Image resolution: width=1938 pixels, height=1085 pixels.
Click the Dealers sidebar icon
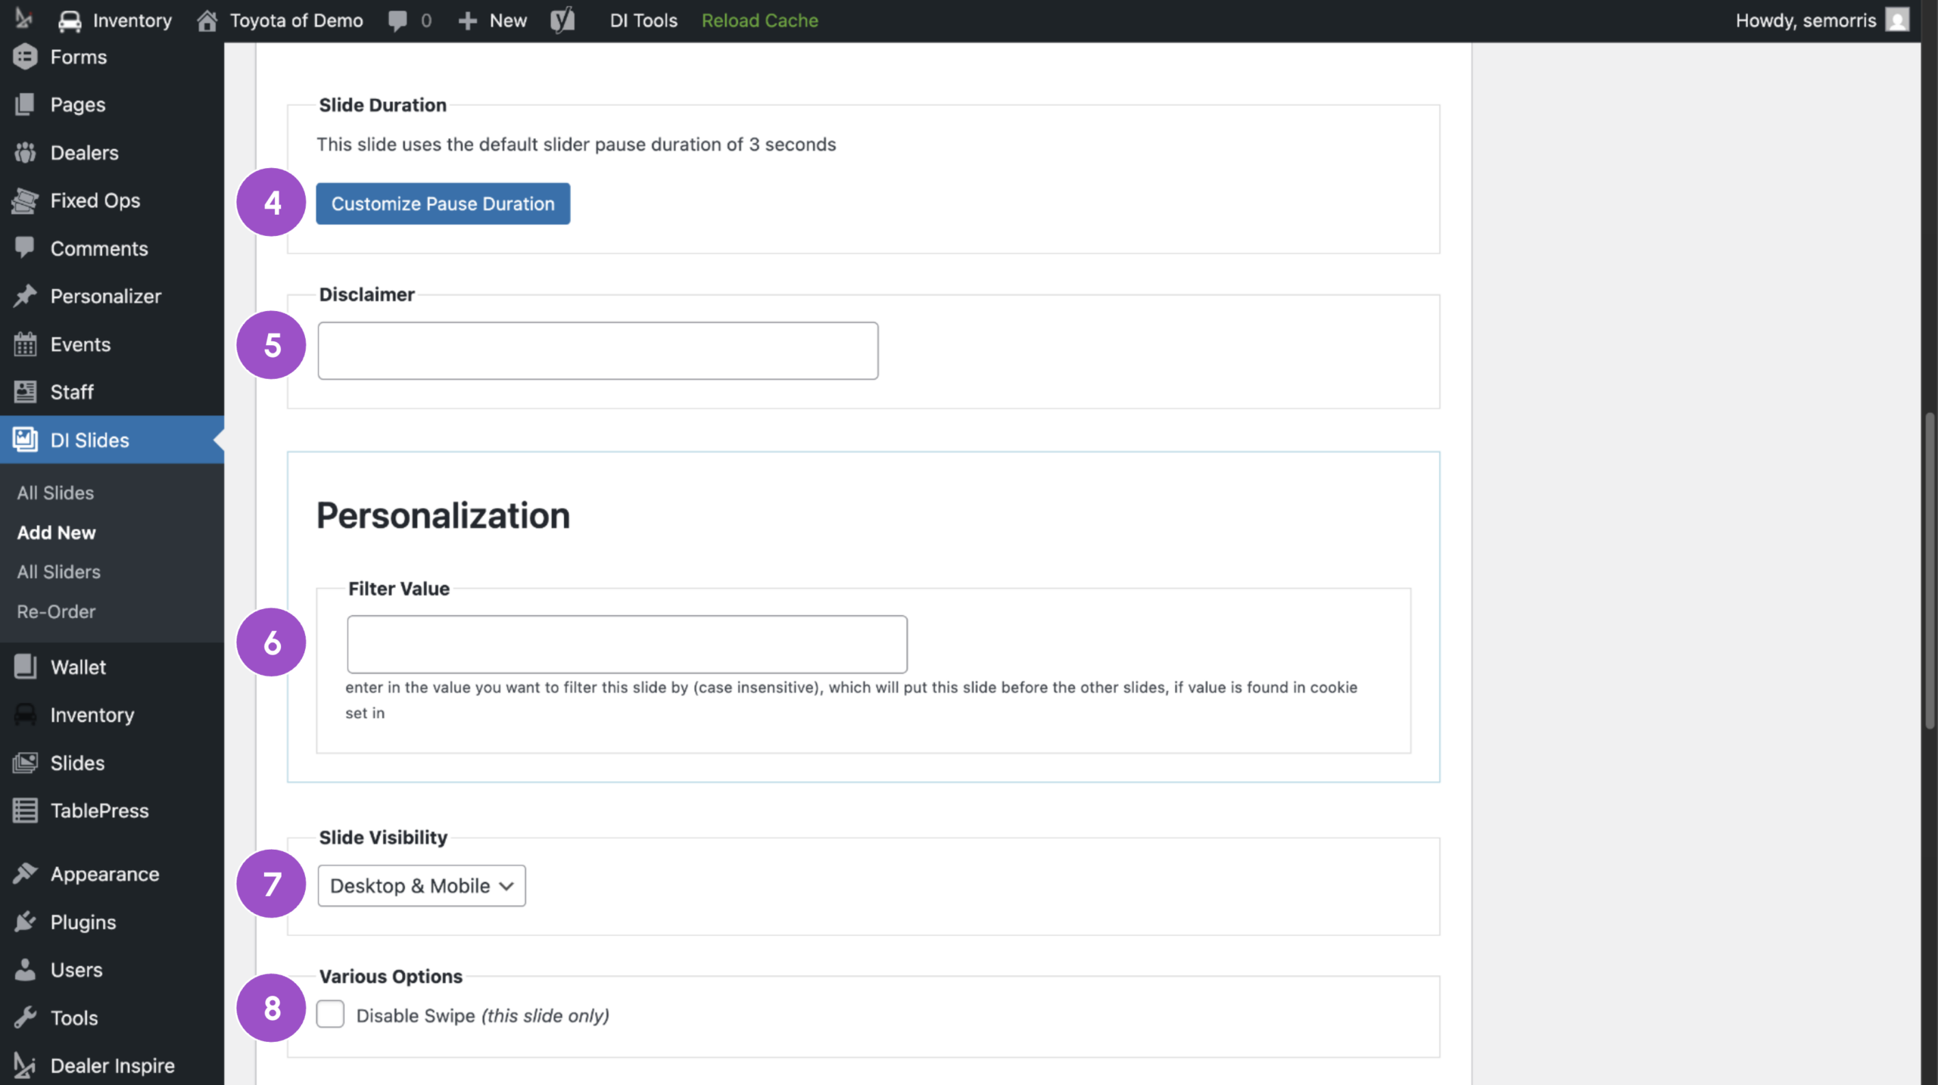[x=25, y=152]
